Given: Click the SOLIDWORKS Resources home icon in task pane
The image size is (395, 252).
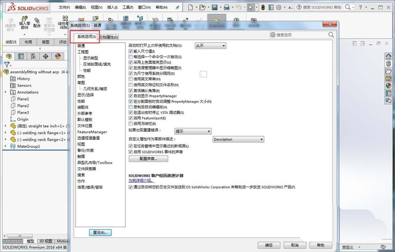Looking at the screenshot, I should point(388,56).
